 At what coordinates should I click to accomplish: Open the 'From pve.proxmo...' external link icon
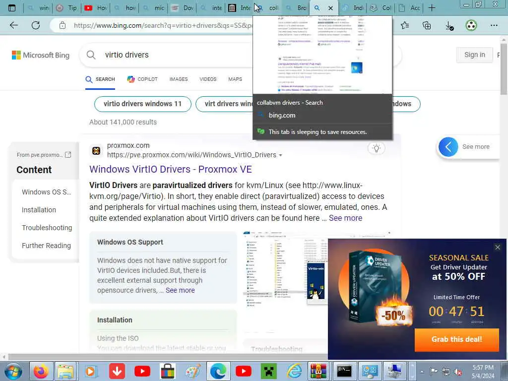pyautogui.click(x=68, y=155)
